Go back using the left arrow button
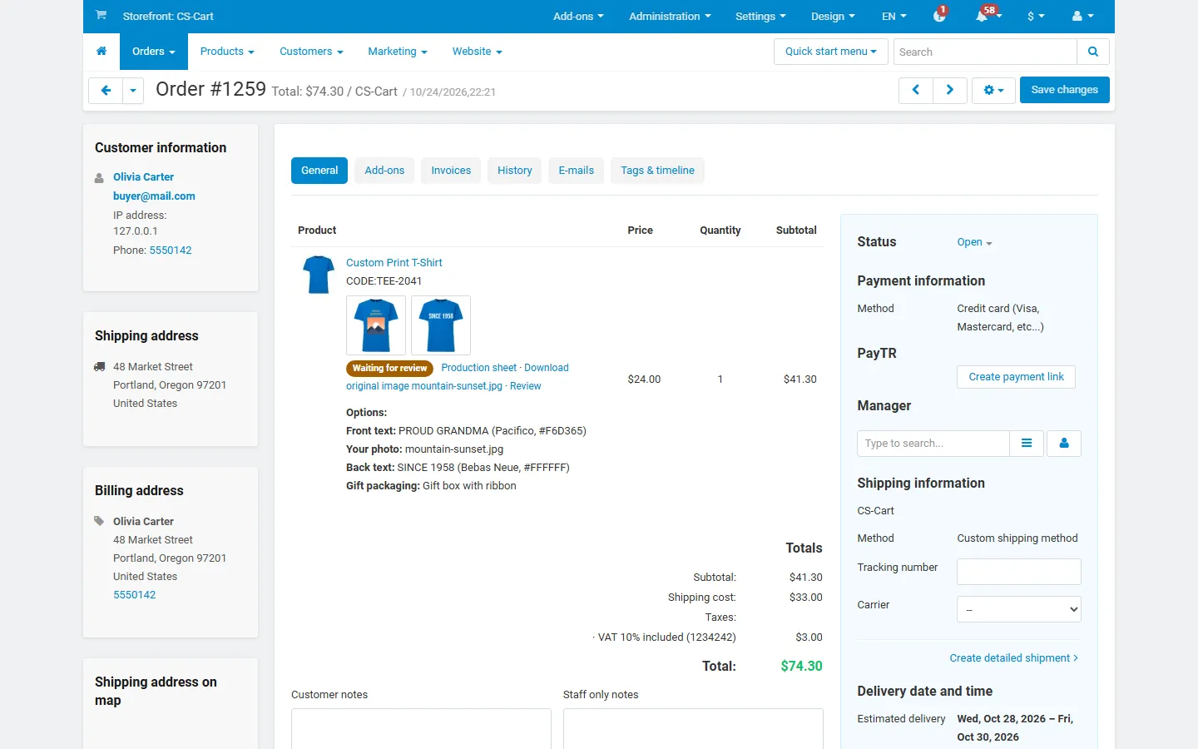This screenshot has height=749, width=1198. pos(106,90)
